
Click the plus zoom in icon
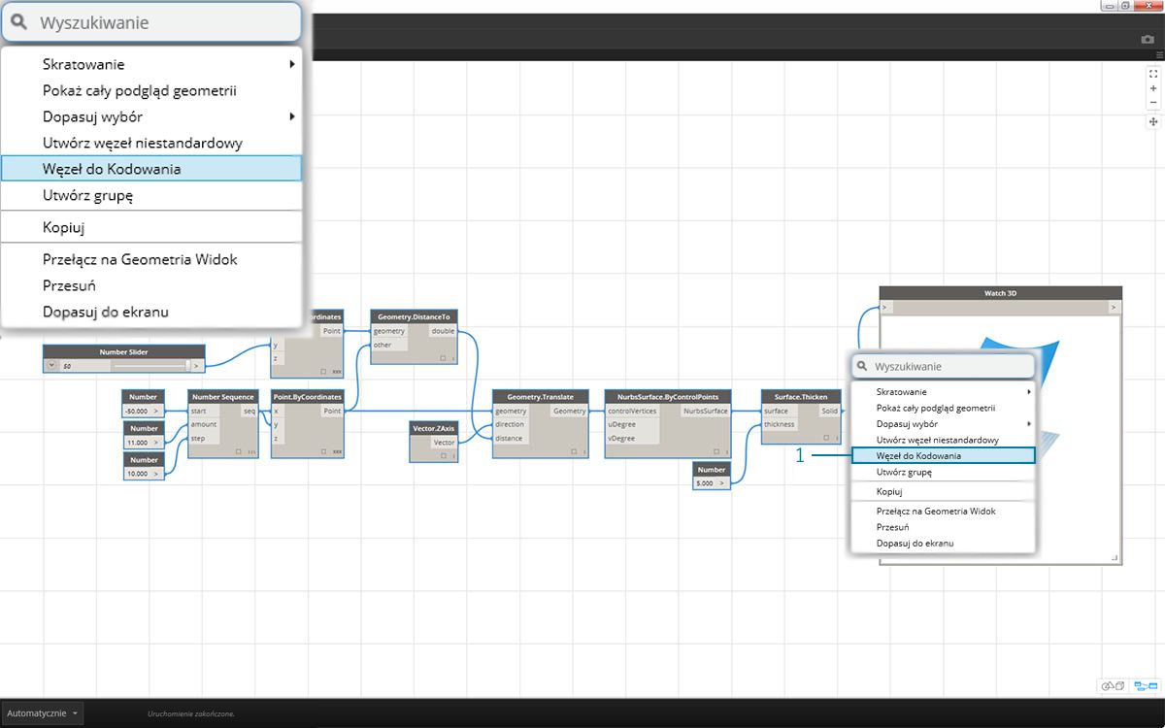pyautogui.click(x=1153, y=88)
